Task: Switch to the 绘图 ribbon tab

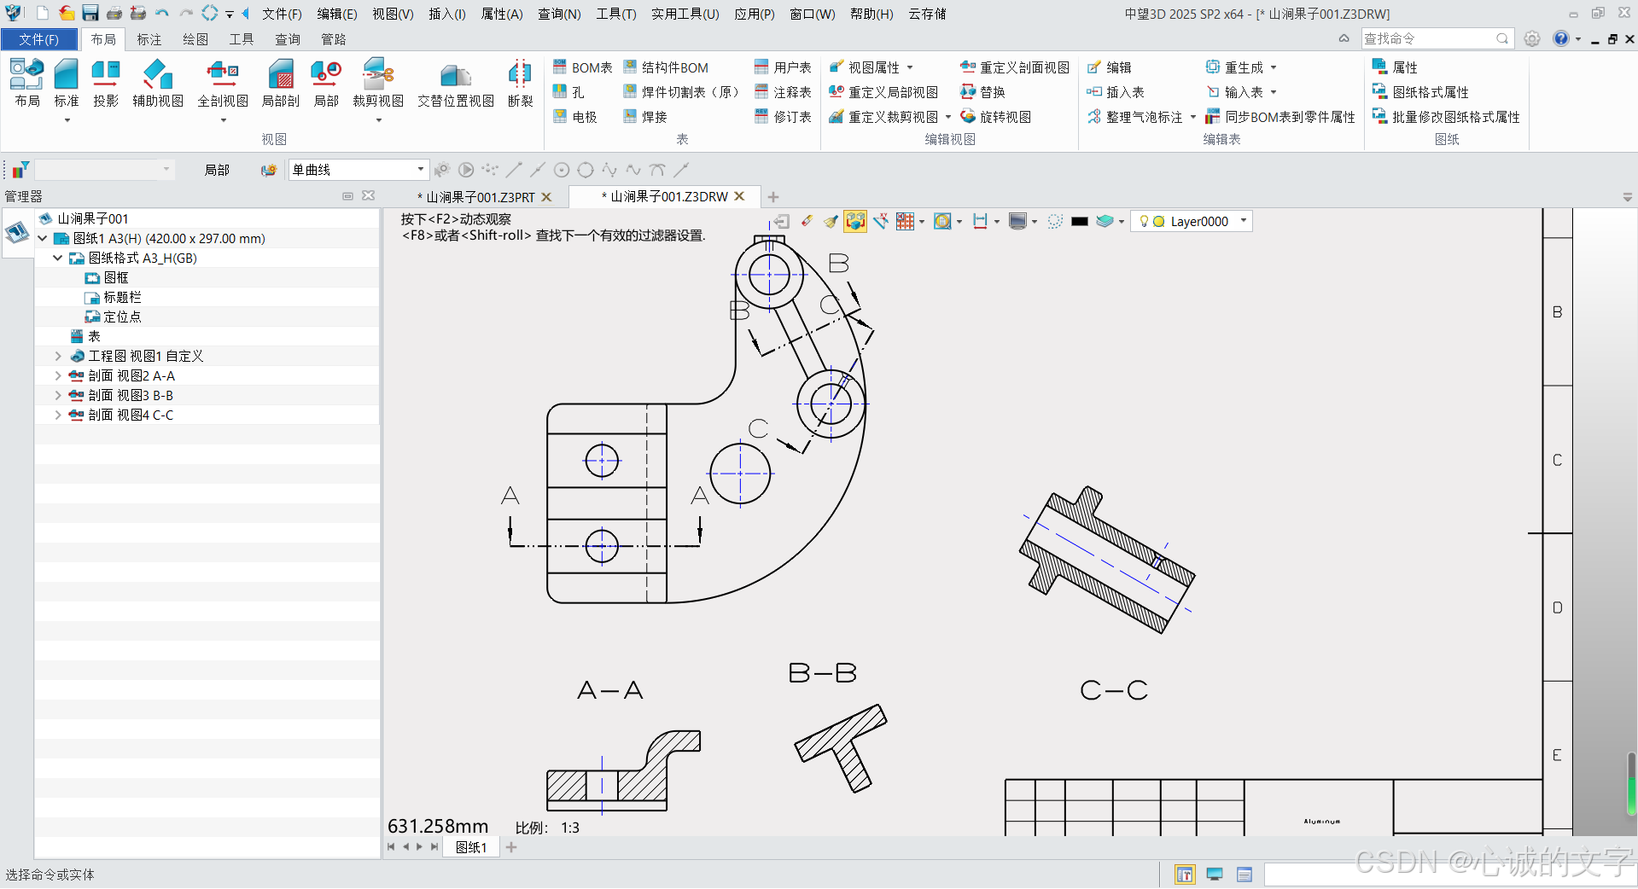Action: [x=195, y=39]
